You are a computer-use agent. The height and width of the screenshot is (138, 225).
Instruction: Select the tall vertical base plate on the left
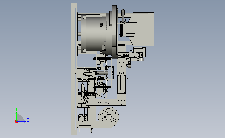click(74, 69)
